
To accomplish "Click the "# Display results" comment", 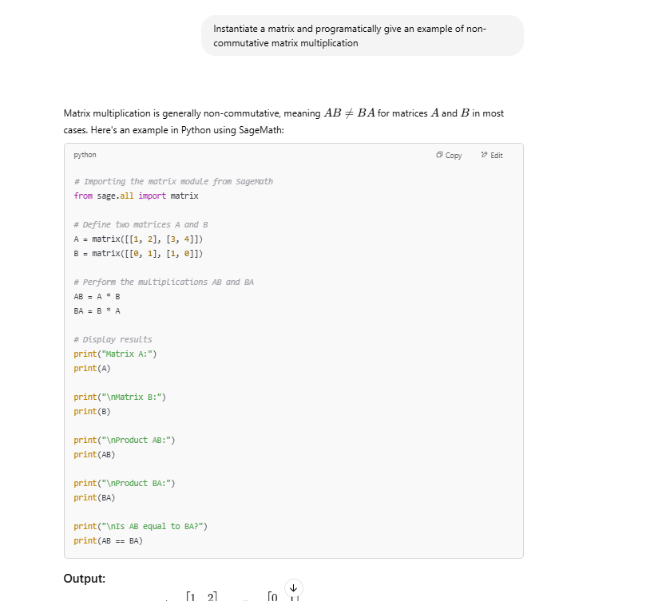I will (x=113, y=339).
